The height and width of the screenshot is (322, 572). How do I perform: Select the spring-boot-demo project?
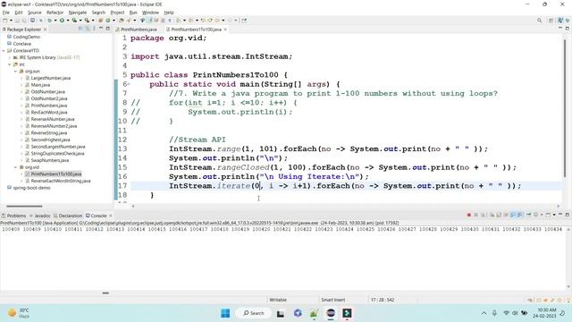coord(32,188)
